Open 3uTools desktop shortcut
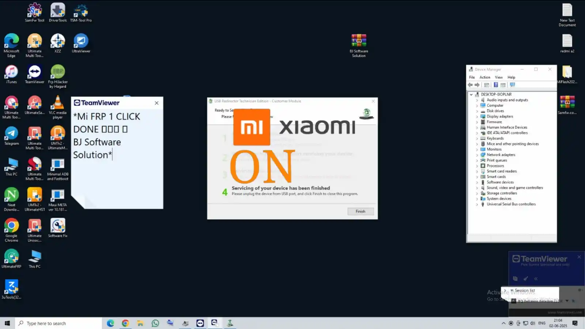This screenshot has width=585, height=329. (11, 290)
